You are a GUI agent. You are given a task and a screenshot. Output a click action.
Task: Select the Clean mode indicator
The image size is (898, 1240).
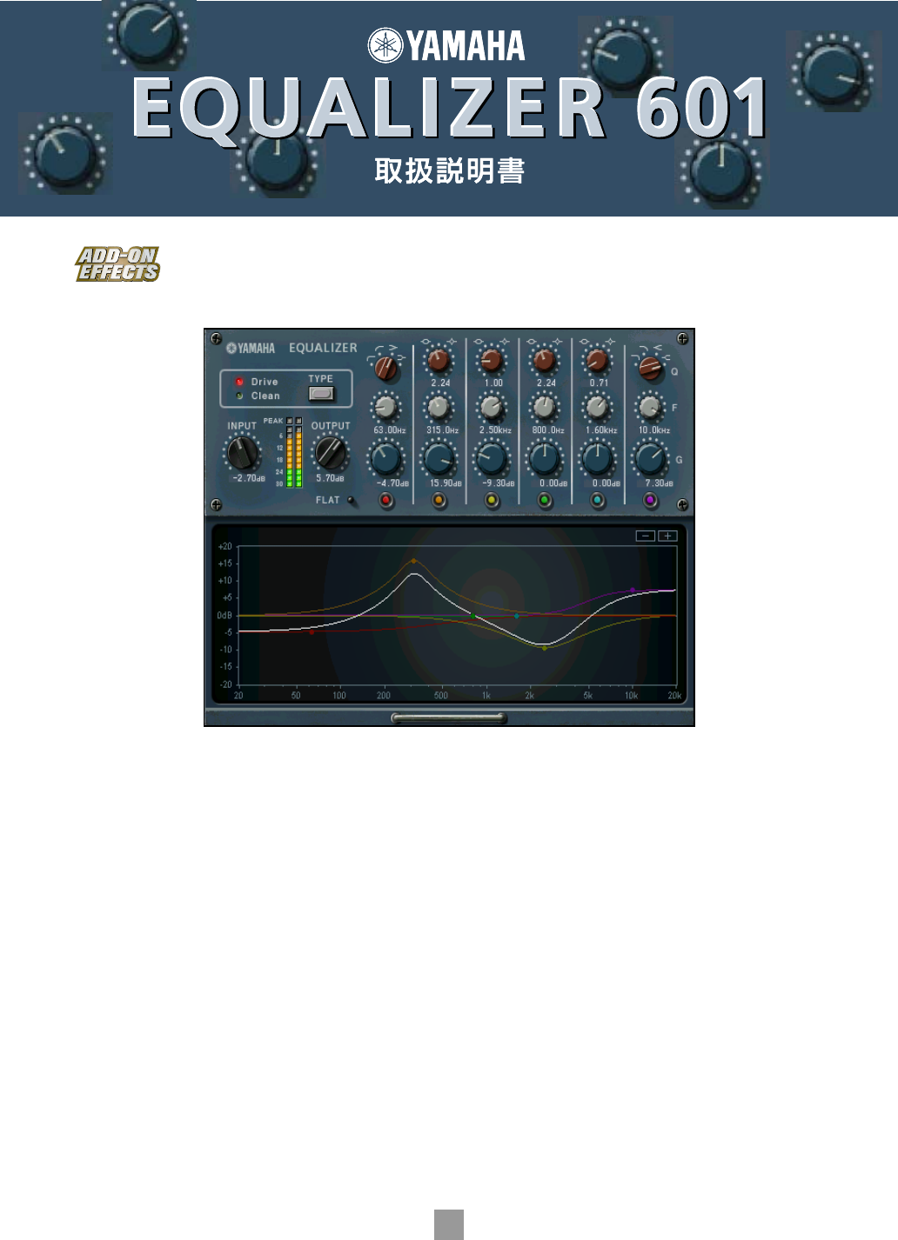coord(239,396)
